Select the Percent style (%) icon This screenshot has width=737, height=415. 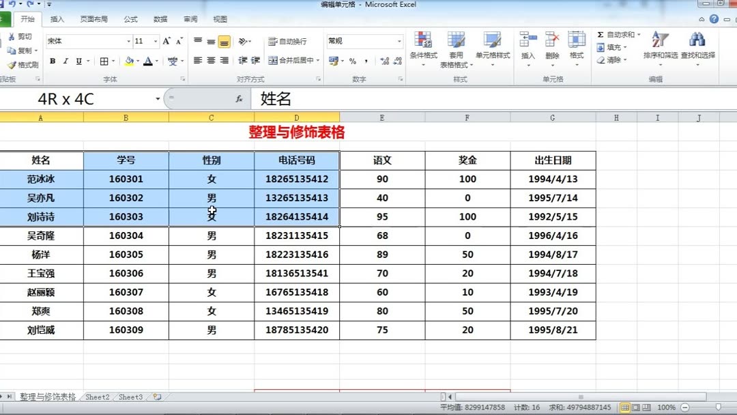click(x=352, y=61)
